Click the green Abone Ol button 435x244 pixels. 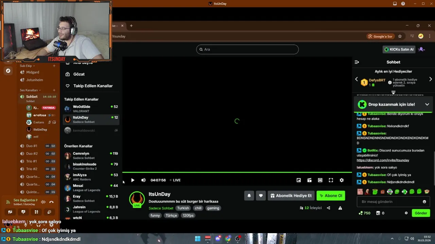pyautogui.click(x=331, y=196)
